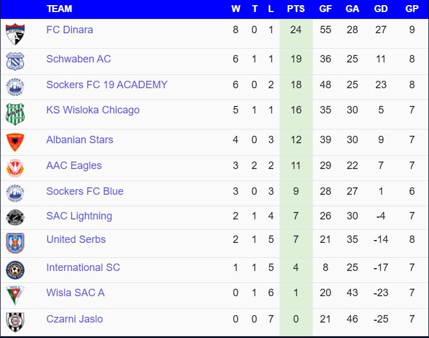
Task: Click the FC Dinara team logo
Action: tap(15, 34)
